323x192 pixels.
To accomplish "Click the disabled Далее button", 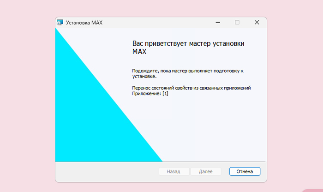I will click(206, 171).
